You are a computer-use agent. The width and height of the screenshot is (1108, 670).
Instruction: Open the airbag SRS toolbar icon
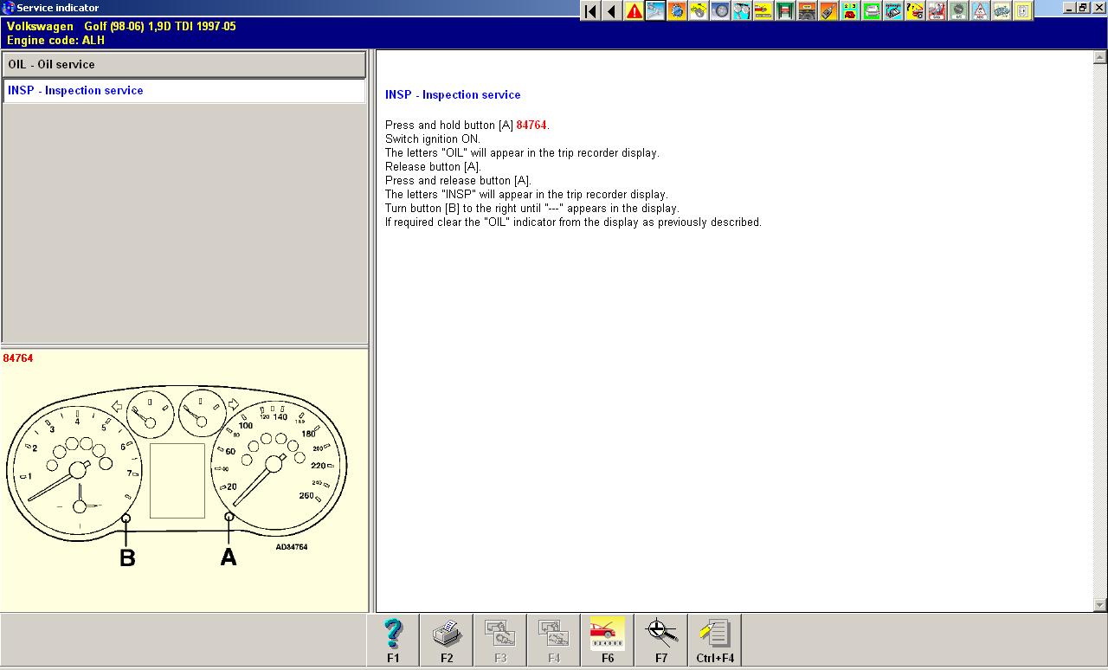pos(937,11)
